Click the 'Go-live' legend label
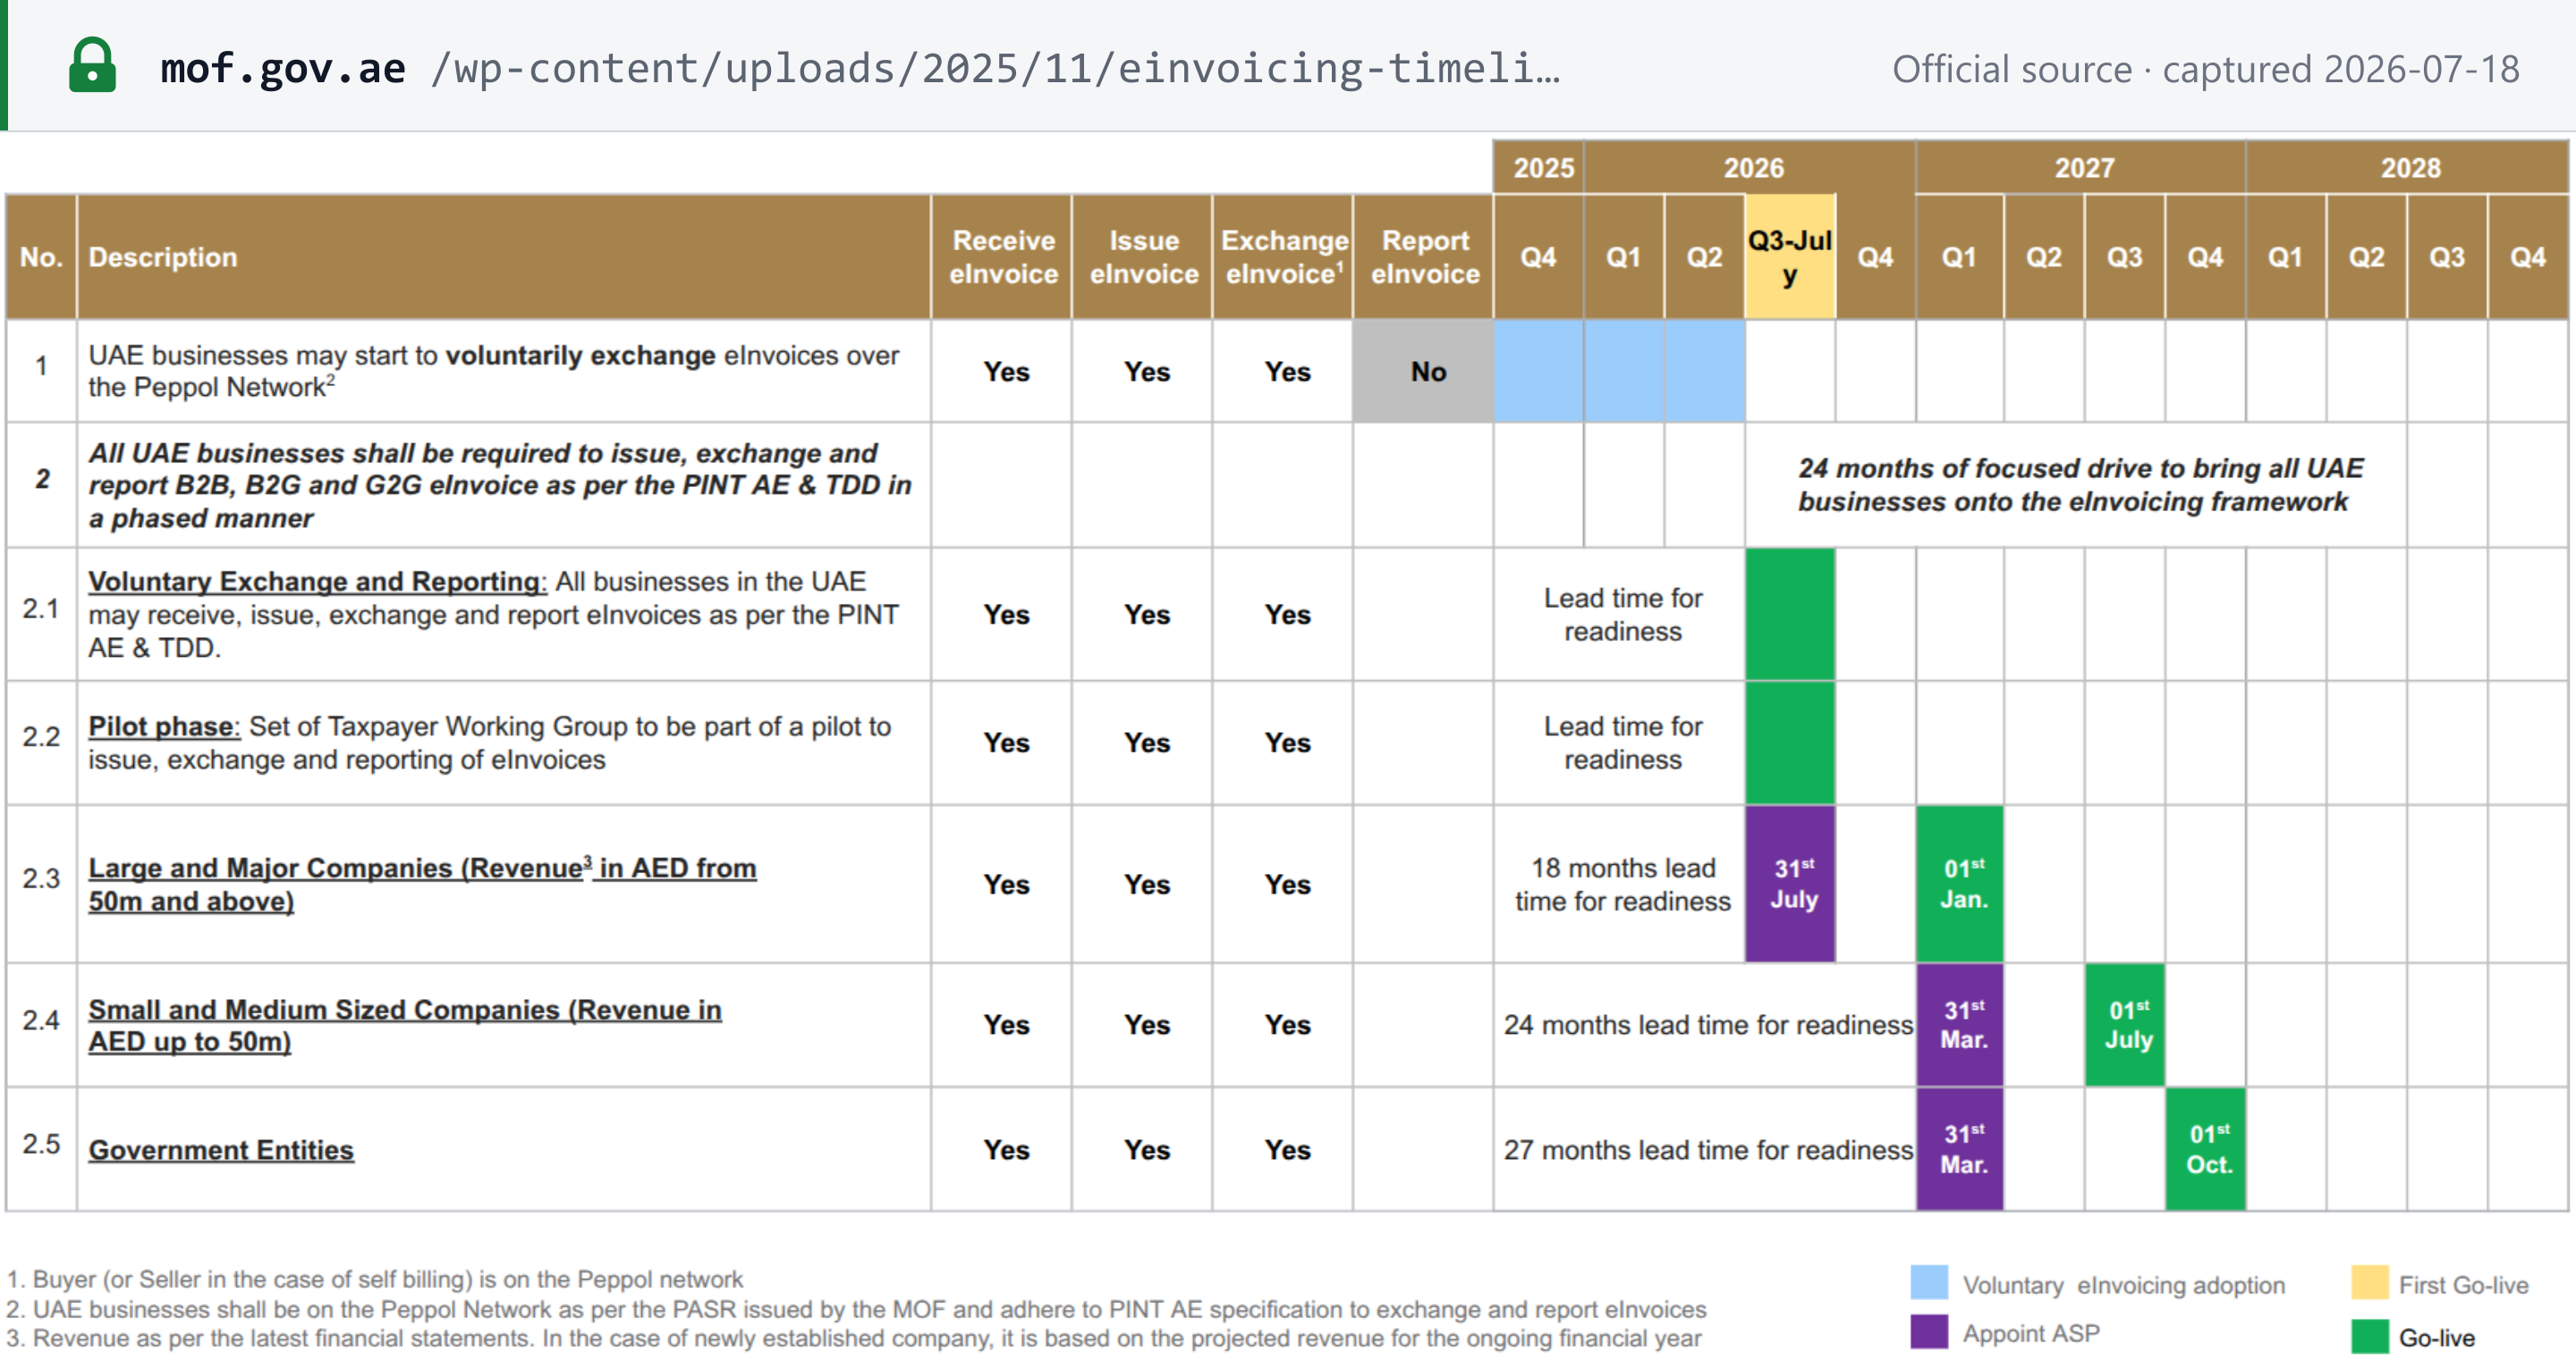Screen dimensions: 2576x1369 click(2436, 1337)
